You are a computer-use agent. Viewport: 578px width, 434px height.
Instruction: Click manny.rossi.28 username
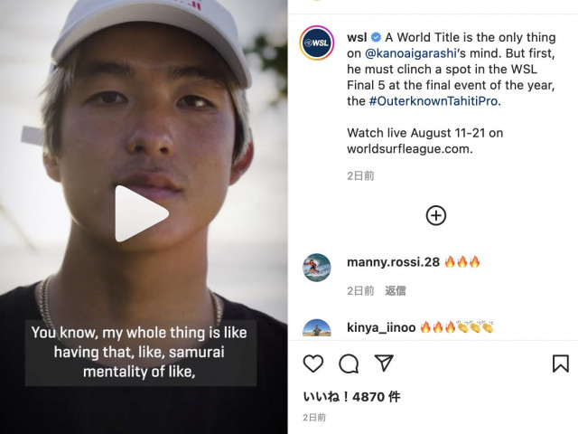click(394, 262)
